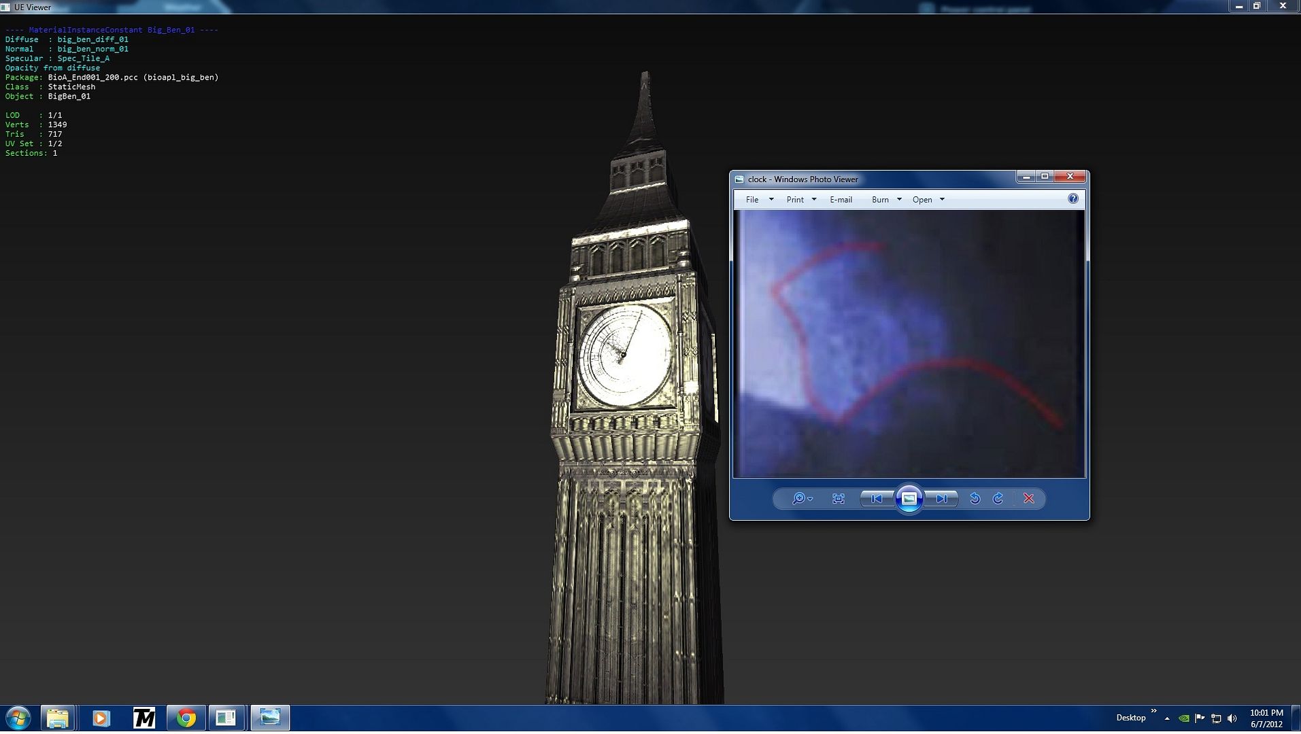Expand the Print dropdown menu
The height and width of the screenshot is (734, 1301).
800,200
